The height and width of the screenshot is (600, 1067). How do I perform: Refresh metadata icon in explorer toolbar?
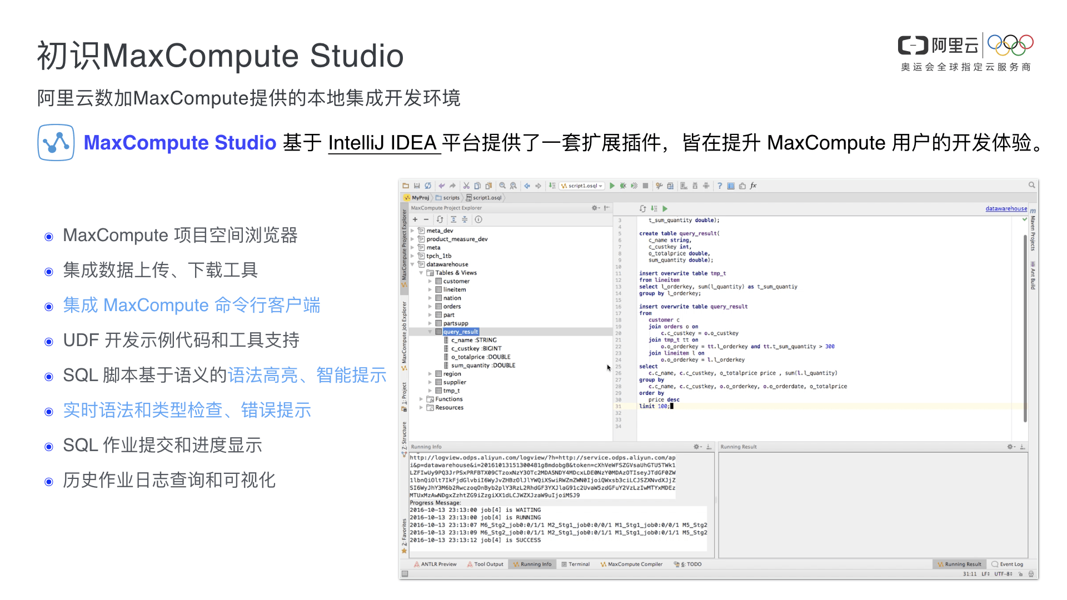pos(440,219)
